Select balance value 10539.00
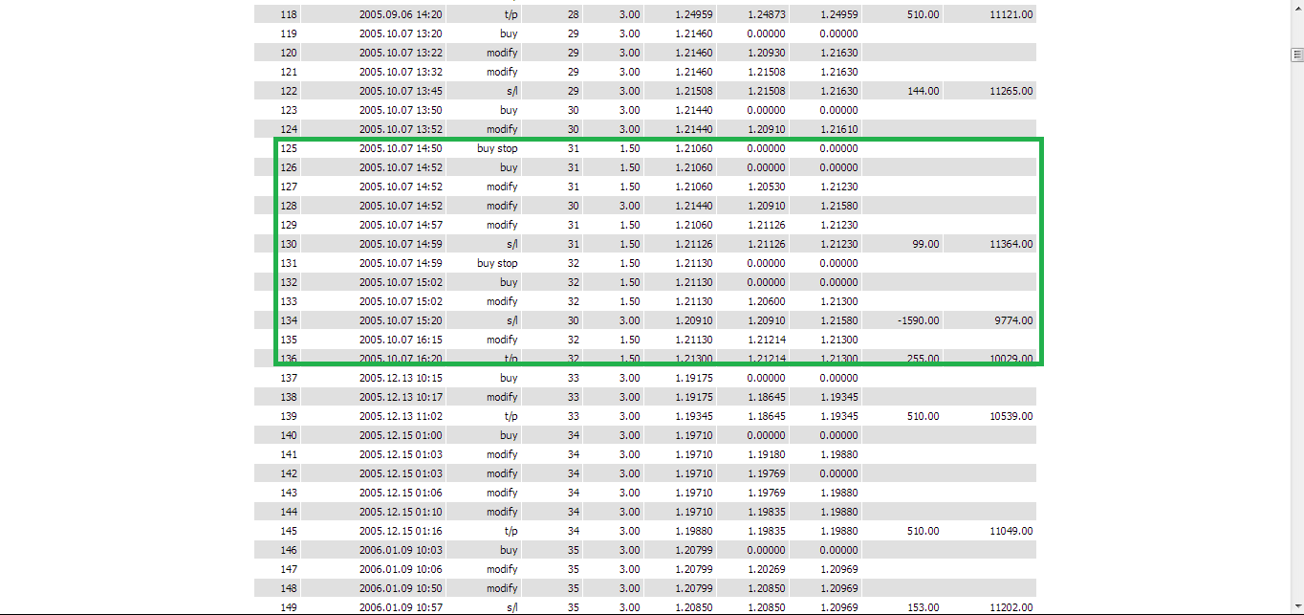Viewport: 1304px width, 615px height. pyautogui.click(x=1011, y=416)
